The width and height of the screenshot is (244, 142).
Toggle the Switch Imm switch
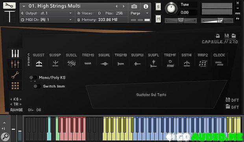click(37, 86)
